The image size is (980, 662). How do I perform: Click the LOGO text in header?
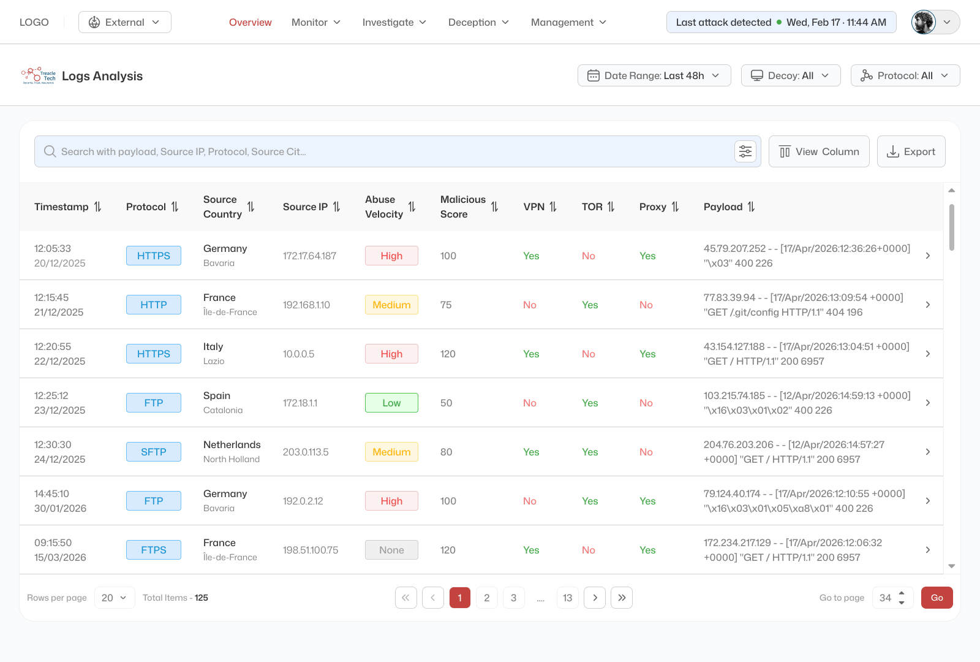pos(34,22)
